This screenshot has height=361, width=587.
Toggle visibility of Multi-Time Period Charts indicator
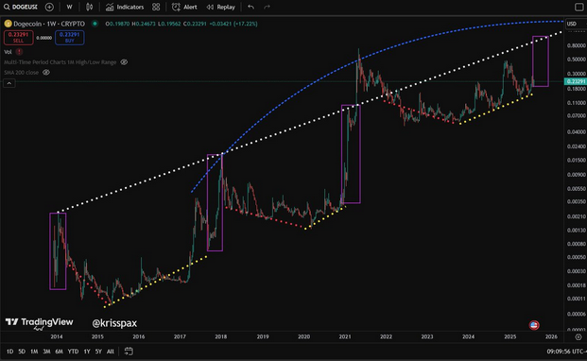(124, 62)
